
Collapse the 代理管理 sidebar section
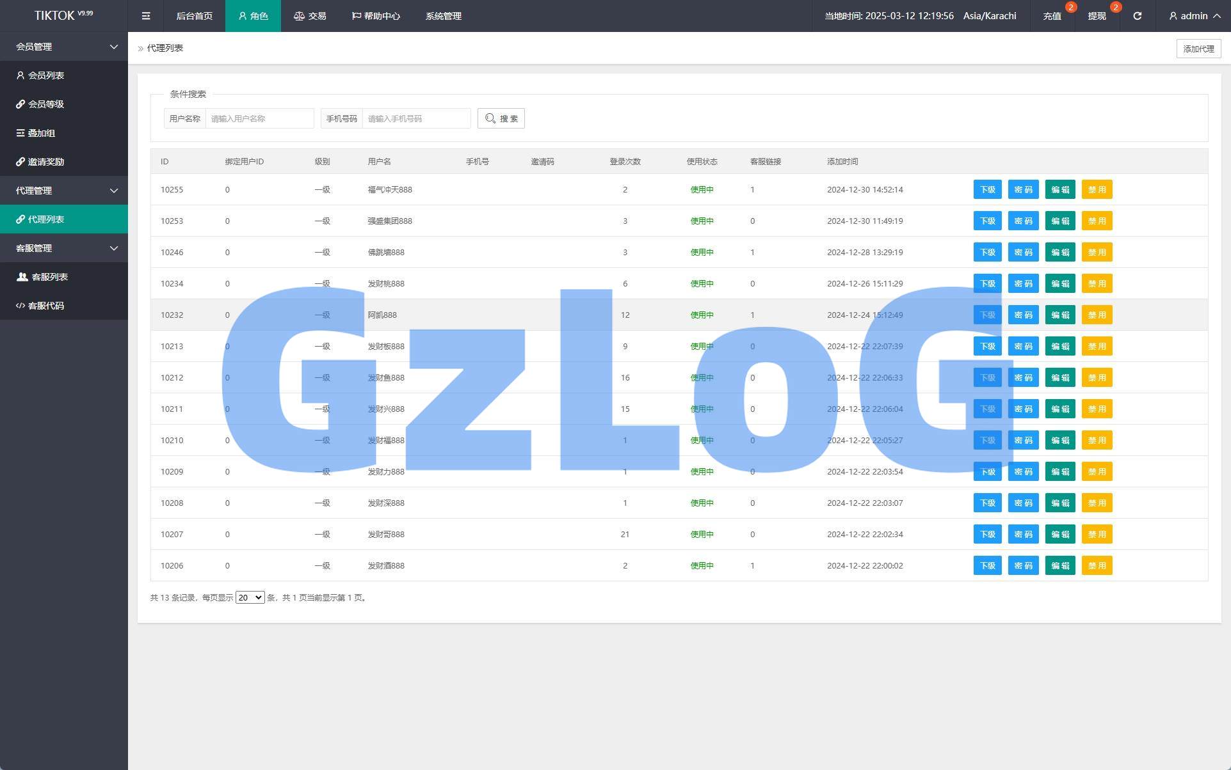[x=64, y=191]
